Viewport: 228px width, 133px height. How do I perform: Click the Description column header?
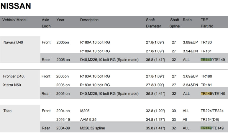coord(89,20)
